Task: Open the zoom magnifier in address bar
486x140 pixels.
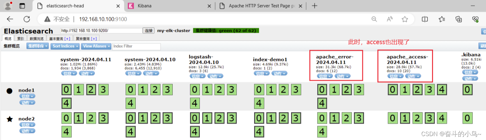Action: tap(374, 19)
